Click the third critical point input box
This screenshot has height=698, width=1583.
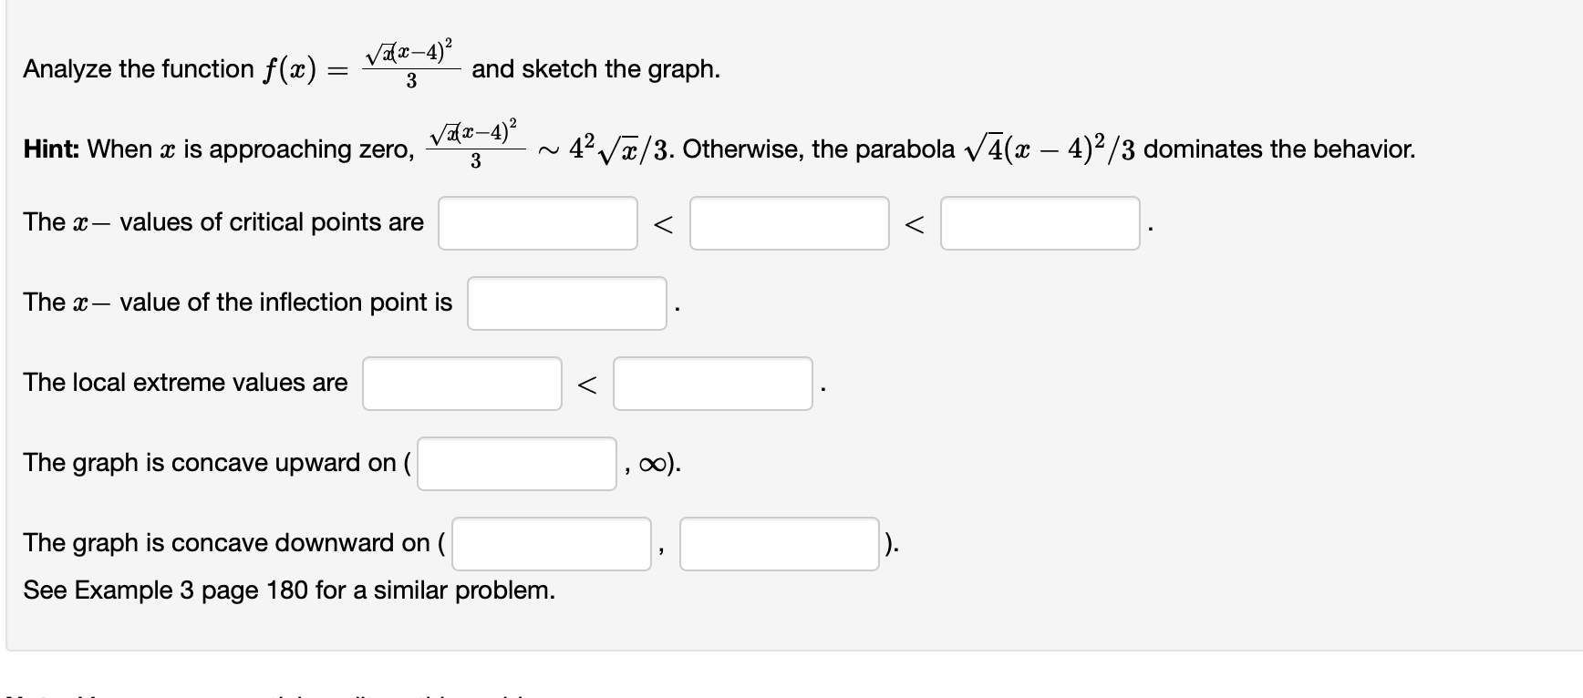pyautogui.click(x=1040, y=222)
